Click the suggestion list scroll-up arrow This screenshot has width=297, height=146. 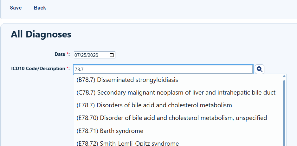[x=284, y=76]
